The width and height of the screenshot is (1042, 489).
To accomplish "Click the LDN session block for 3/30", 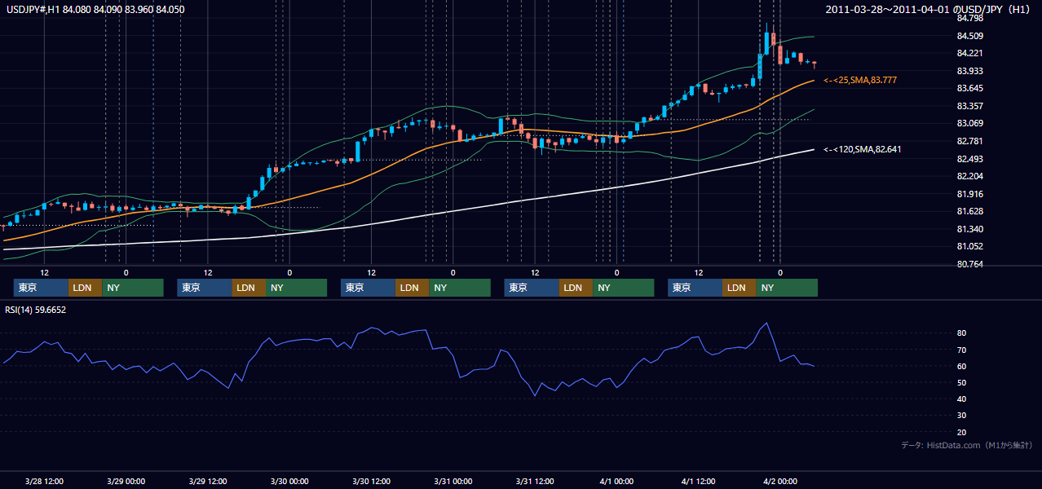I will (x=412, y=288).
